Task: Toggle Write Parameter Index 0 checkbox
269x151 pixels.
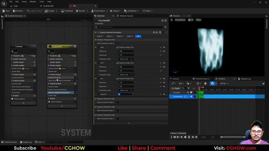Action: point(118,44)
